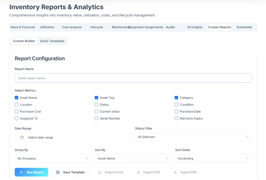Enable the Serial Number checkbox
Screen dimensions: 266x180
pos(96,118)
